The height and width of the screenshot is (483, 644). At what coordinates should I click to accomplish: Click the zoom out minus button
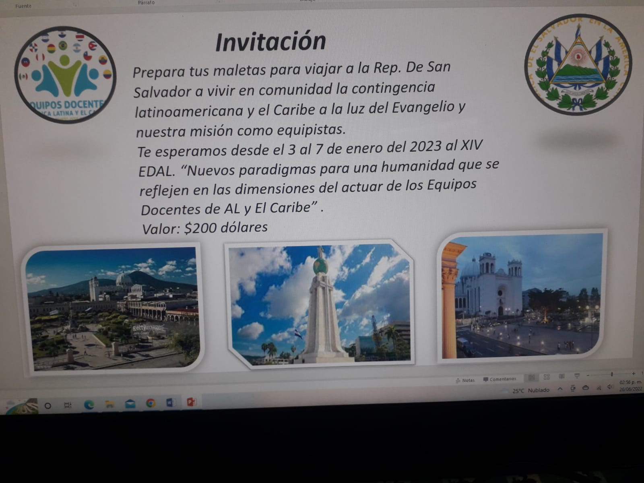[588, 375]
